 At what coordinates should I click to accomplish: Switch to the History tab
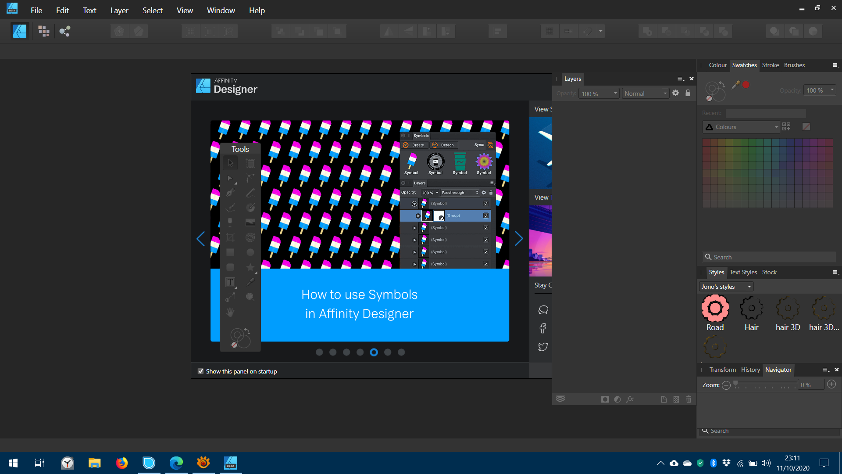[x=750, y=370]
